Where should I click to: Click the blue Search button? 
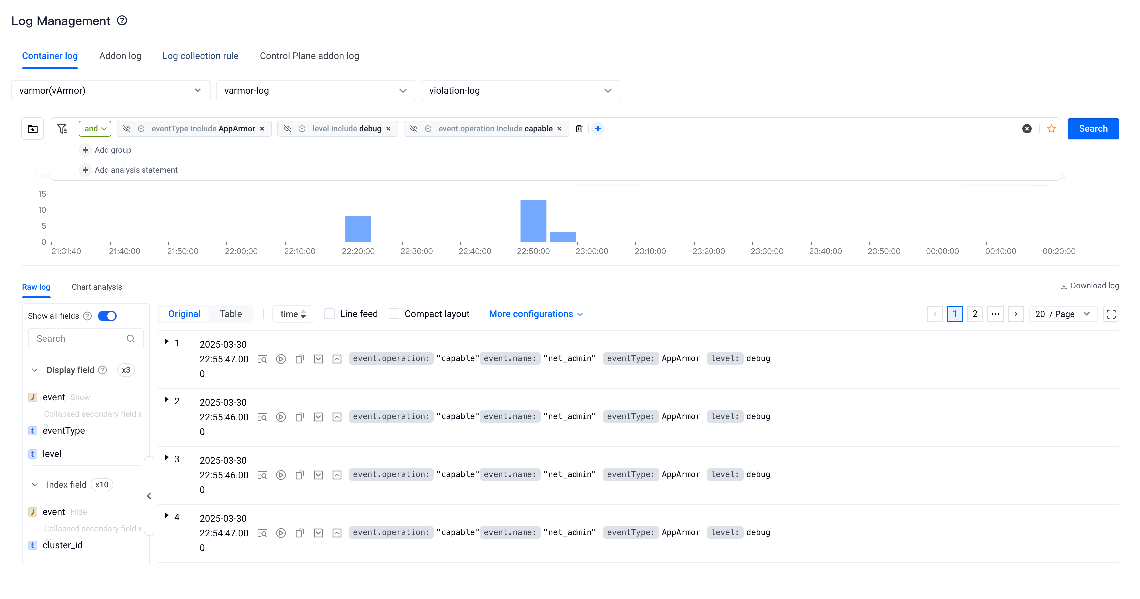coord(1093,128)
